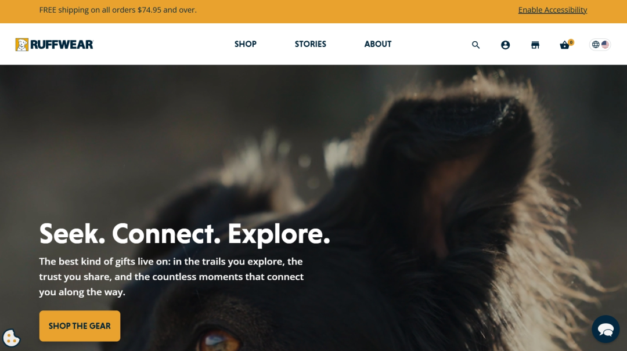
Task: Select the US flag region switcher
Action: pos(606,44)
